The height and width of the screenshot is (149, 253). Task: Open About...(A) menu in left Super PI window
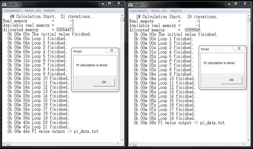[x=33, y=10]
